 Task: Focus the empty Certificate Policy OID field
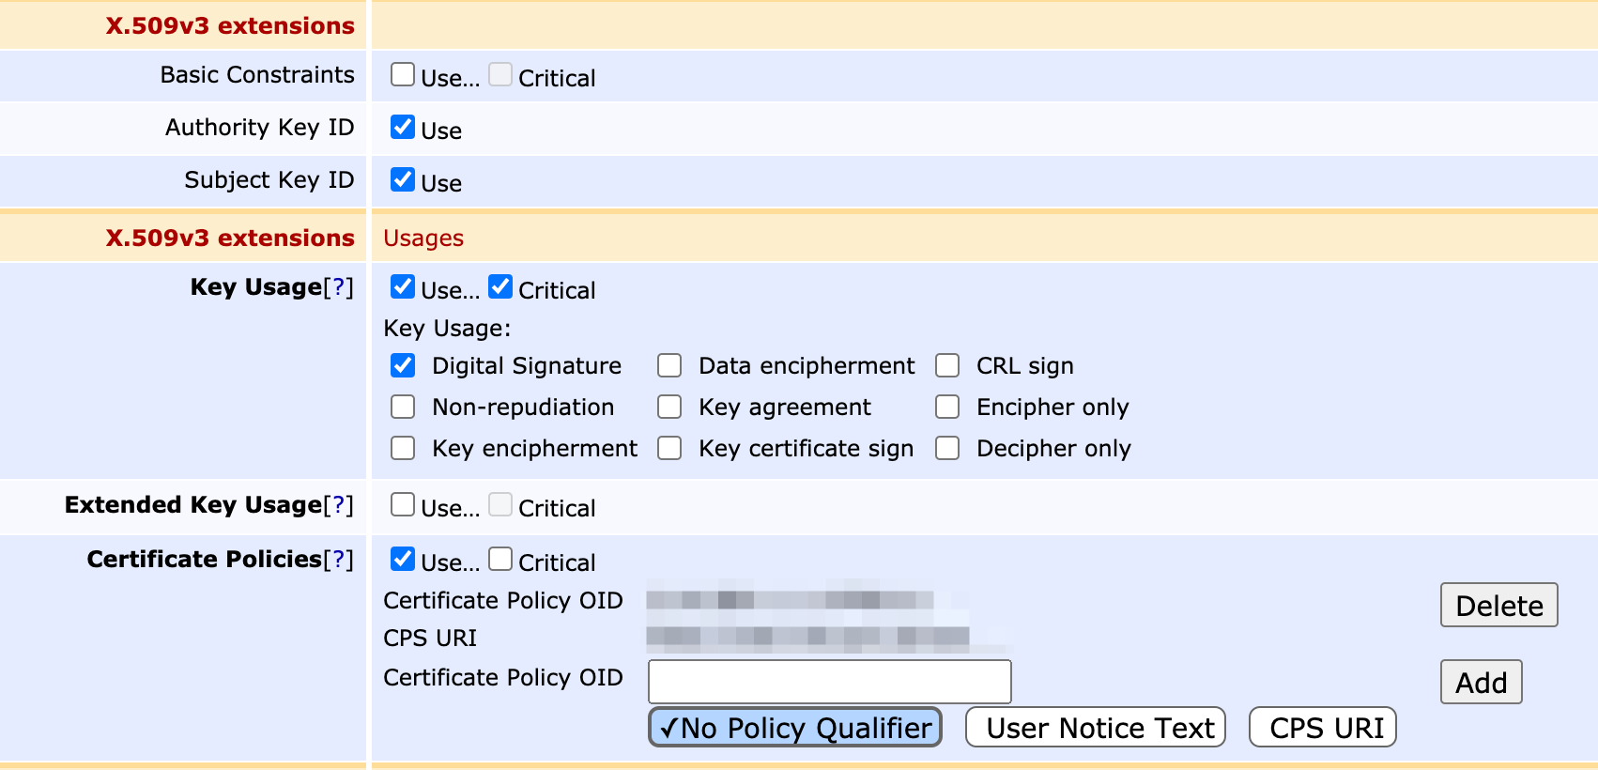829,682
